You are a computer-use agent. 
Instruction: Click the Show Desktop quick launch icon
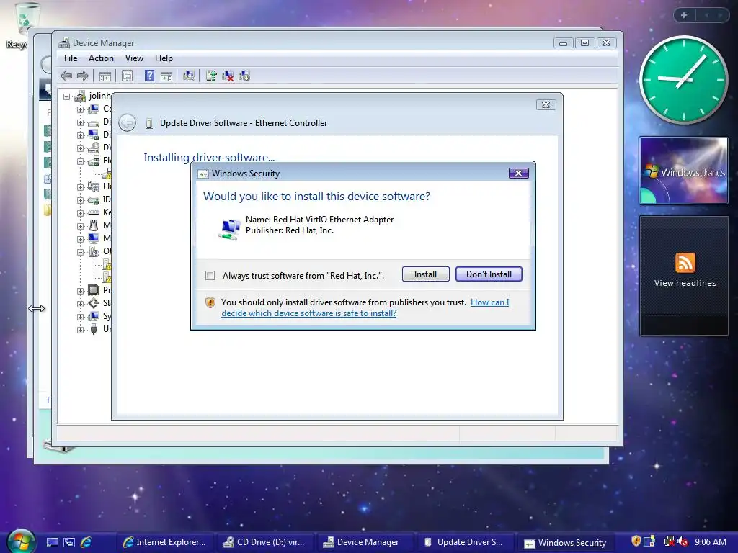coord(52,542)
